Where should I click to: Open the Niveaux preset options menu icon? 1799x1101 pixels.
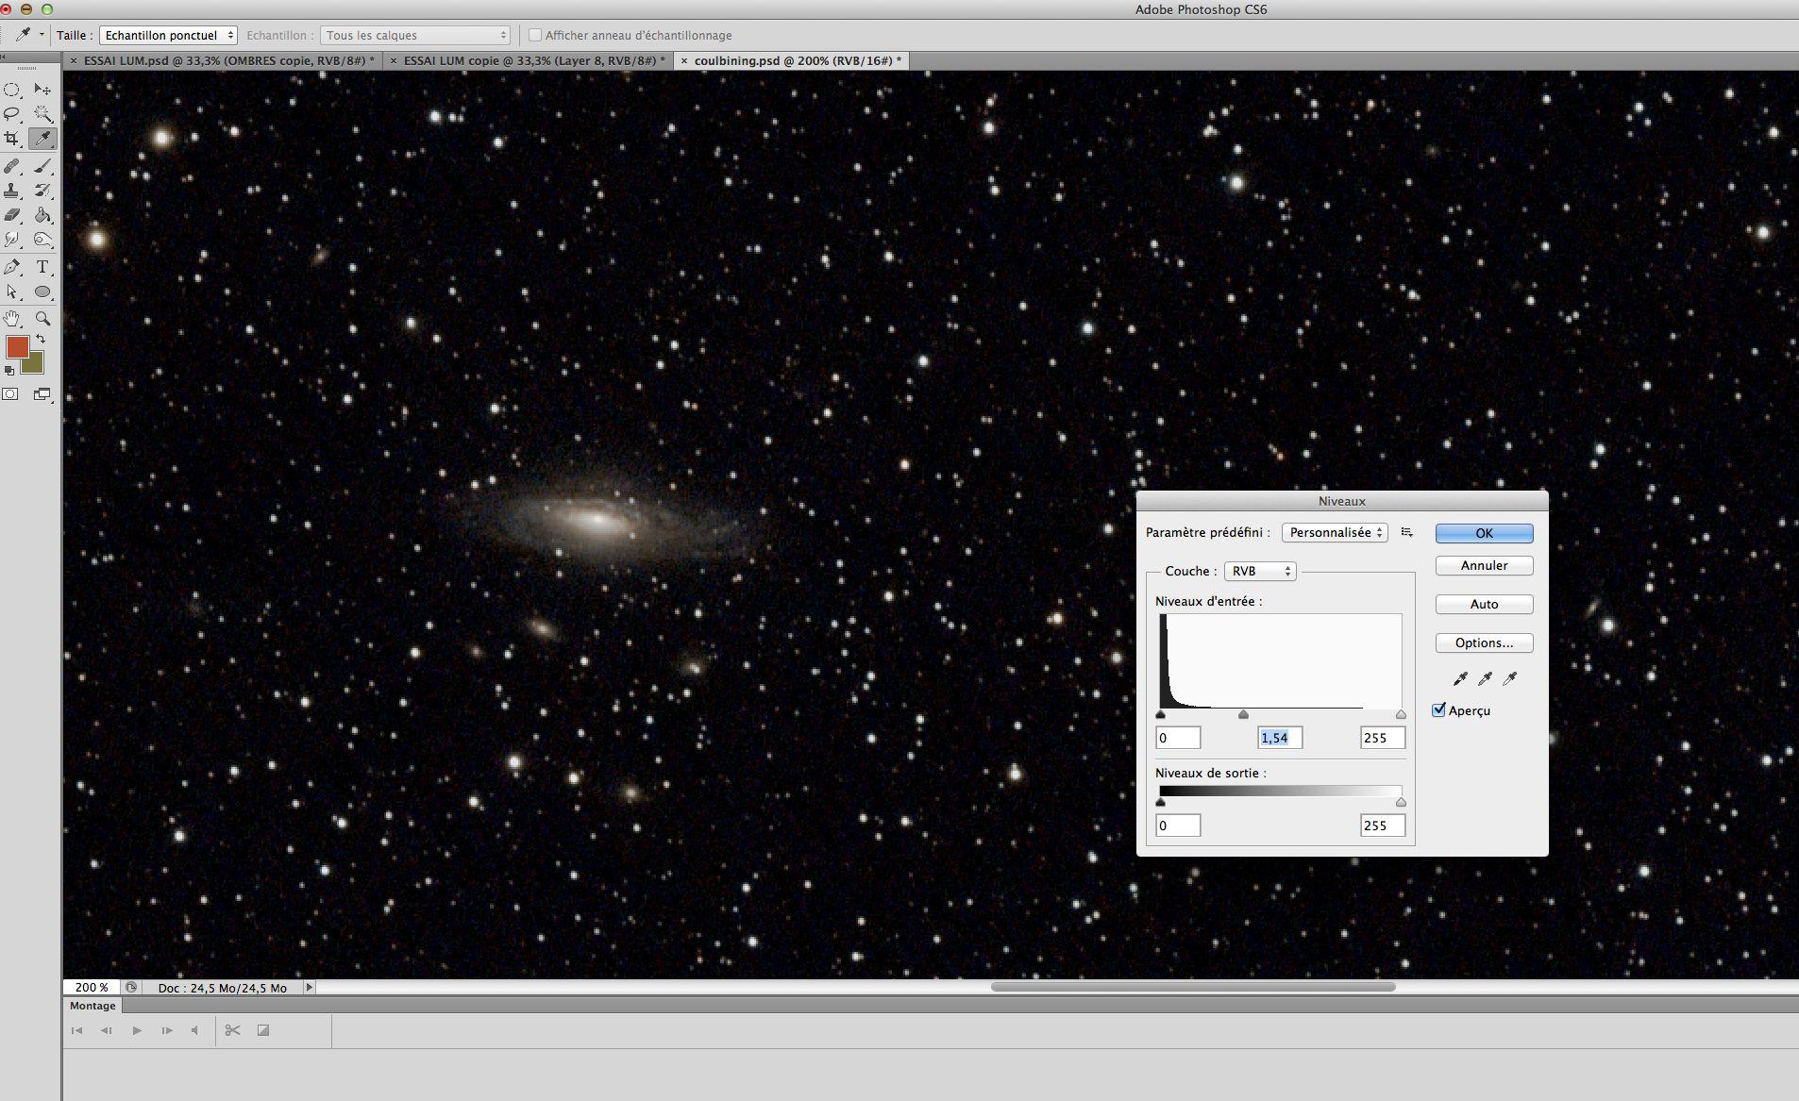(x=1407, y=533)
